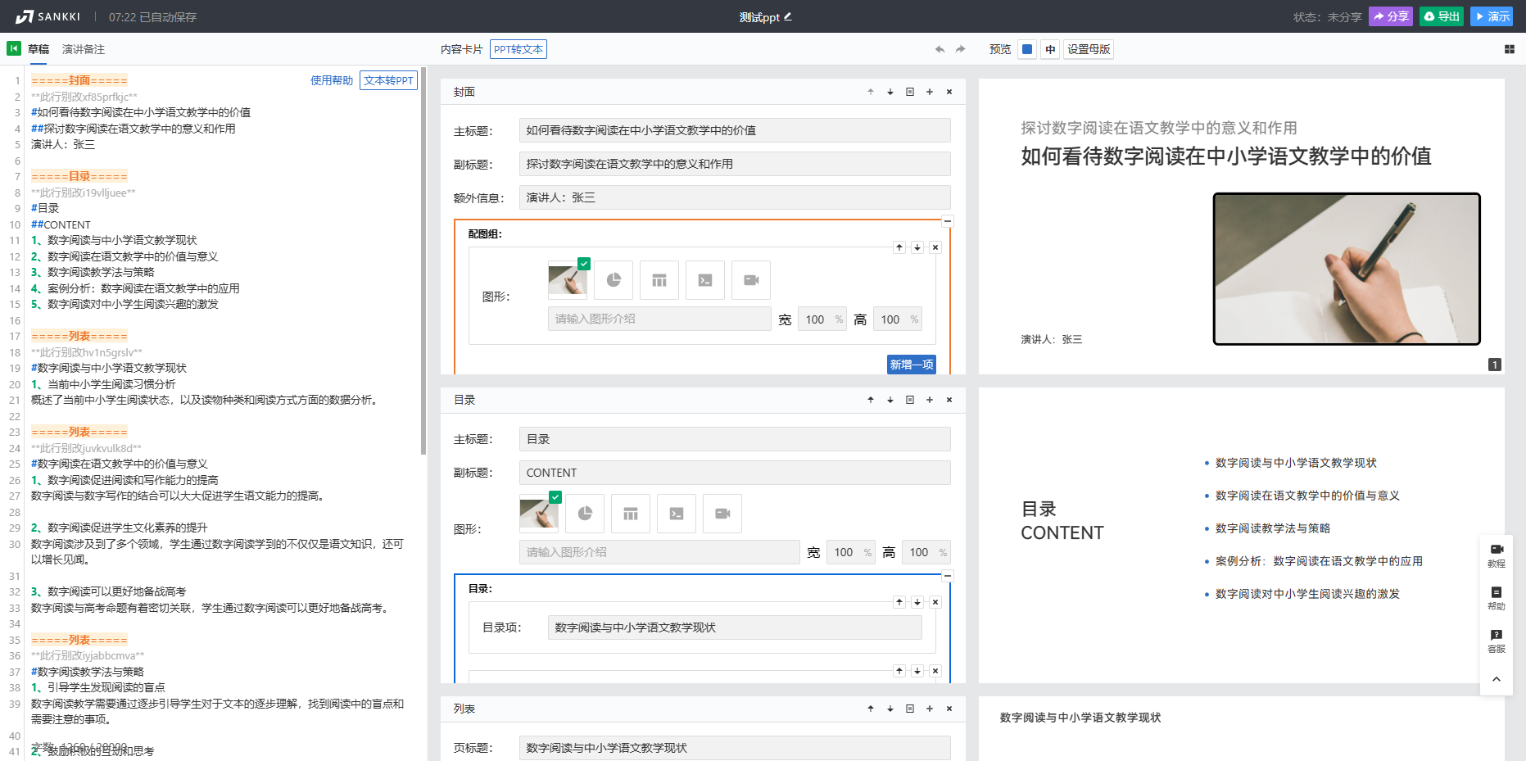Move the 列表 card down
The width and height of the screenshot is (1526, 761).
click(x=890, y=709)
